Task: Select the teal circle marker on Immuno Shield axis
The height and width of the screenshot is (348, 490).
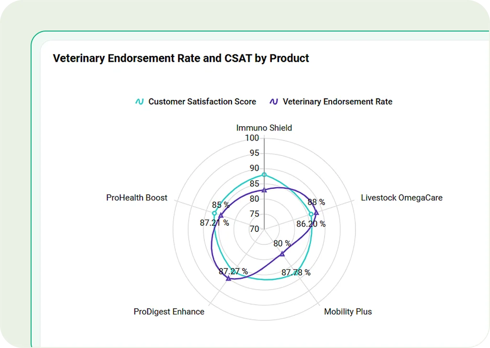Action: pyautogui.click(x=264, y=174)
